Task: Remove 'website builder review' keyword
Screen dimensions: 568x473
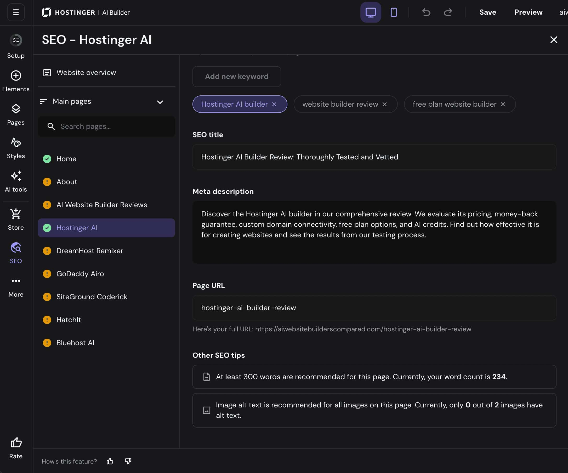Action: 385,104
